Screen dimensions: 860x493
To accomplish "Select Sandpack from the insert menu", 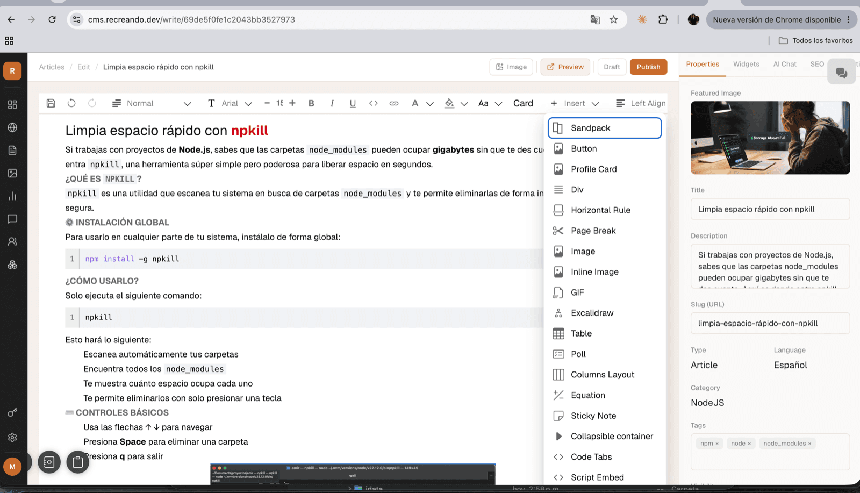I will 605,128.
